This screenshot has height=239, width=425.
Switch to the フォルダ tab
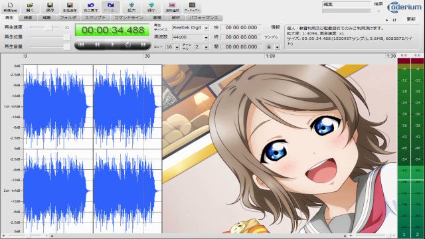click(x=68, y=18)
